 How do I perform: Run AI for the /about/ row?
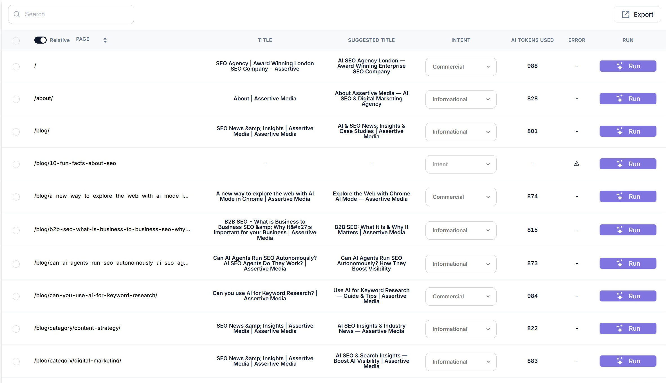628,99
